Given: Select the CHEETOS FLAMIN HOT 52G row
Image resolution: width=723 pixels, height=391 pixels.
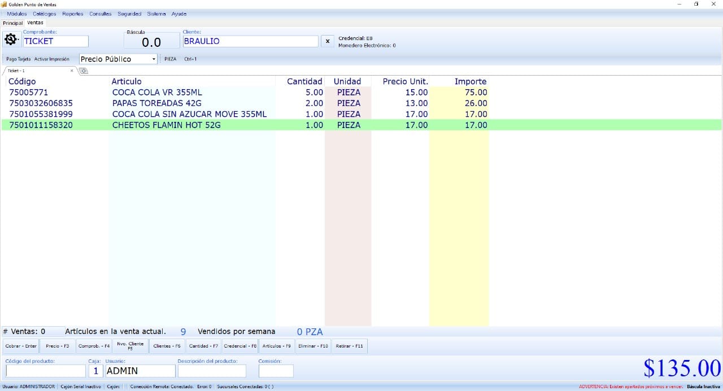Looking at the screenshot, I should [x=361, y=125].
